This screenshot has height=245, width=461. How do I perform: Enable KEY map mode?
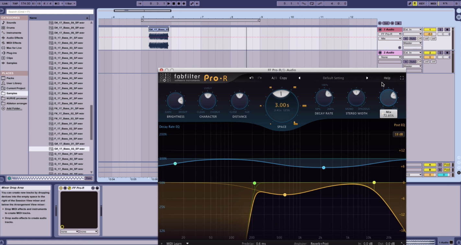point(422,4)
